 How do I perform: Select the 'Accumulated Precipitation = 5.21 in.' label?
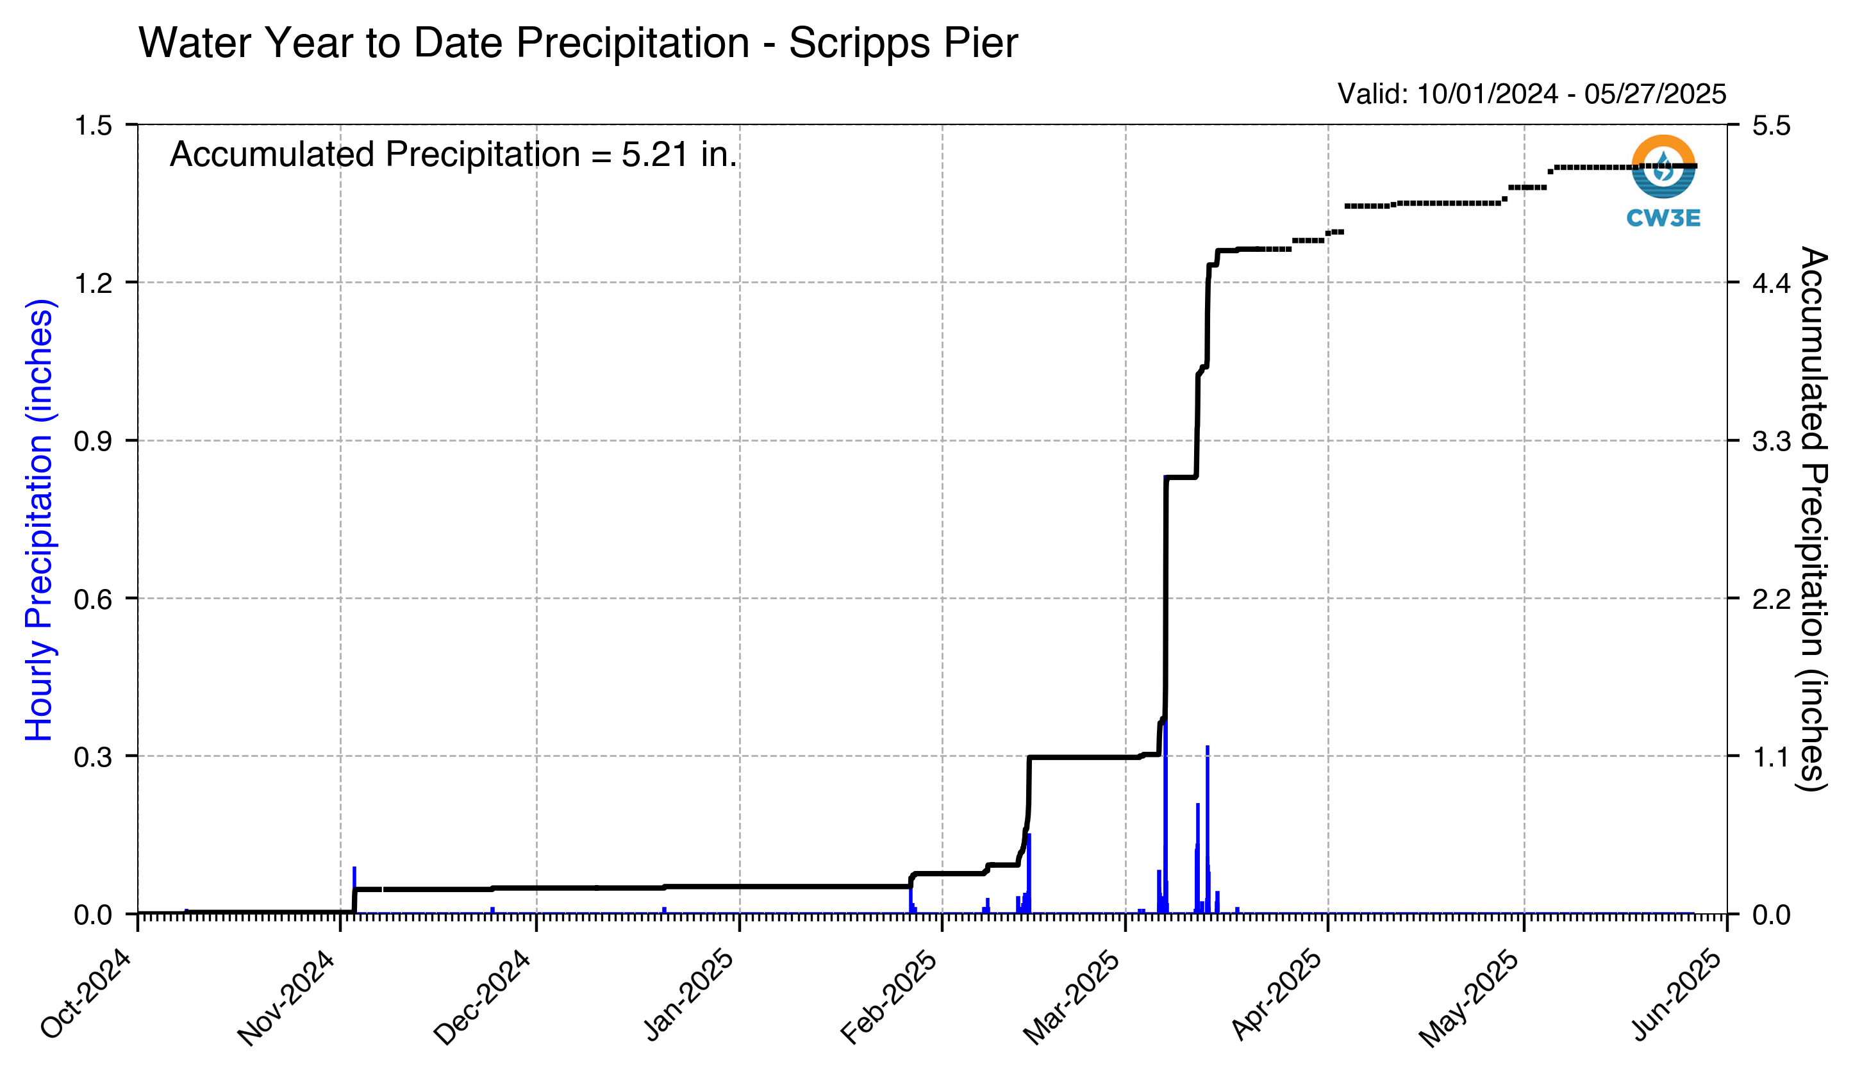point(453,155)
